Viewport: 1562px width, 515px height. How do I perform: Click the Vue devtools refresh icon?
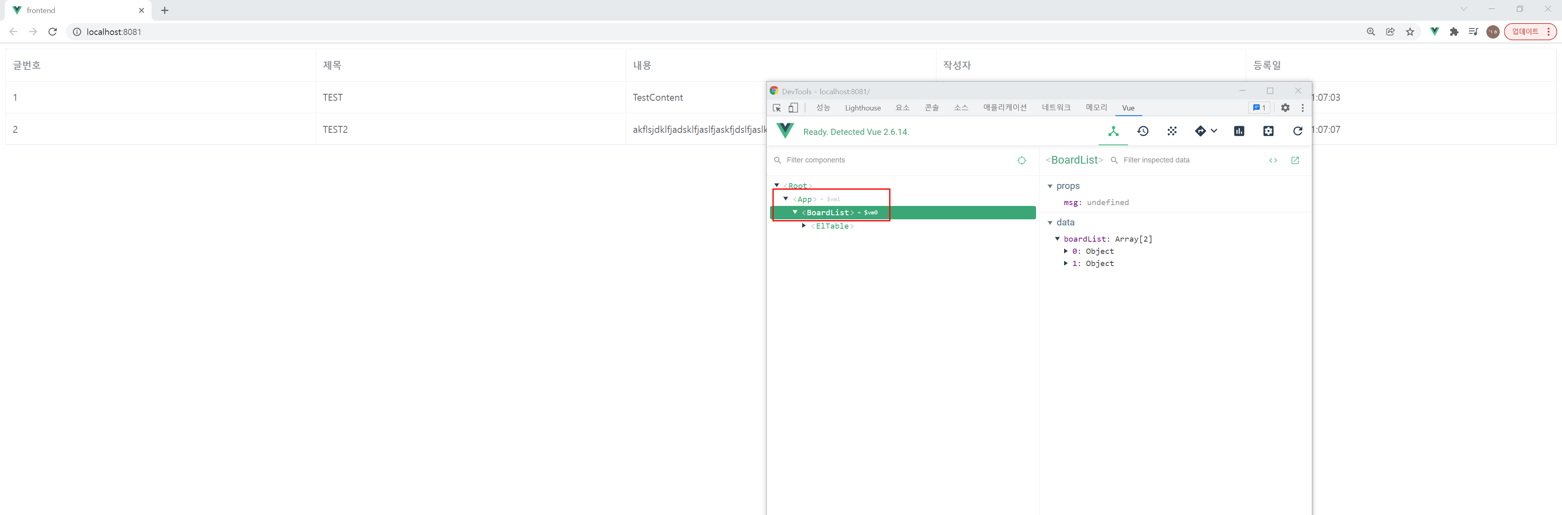1297,131
